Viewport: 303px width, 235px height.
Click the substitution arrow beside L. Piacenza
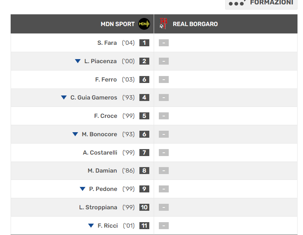78,61
